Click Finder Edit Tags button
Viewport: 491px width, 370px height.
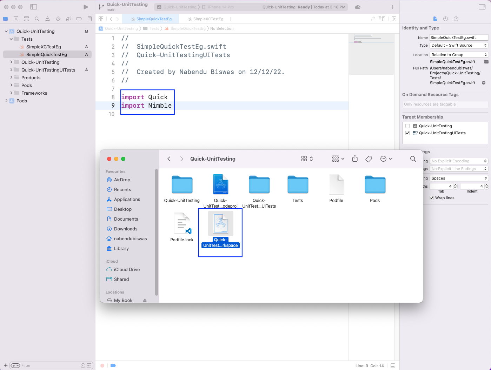369,159
